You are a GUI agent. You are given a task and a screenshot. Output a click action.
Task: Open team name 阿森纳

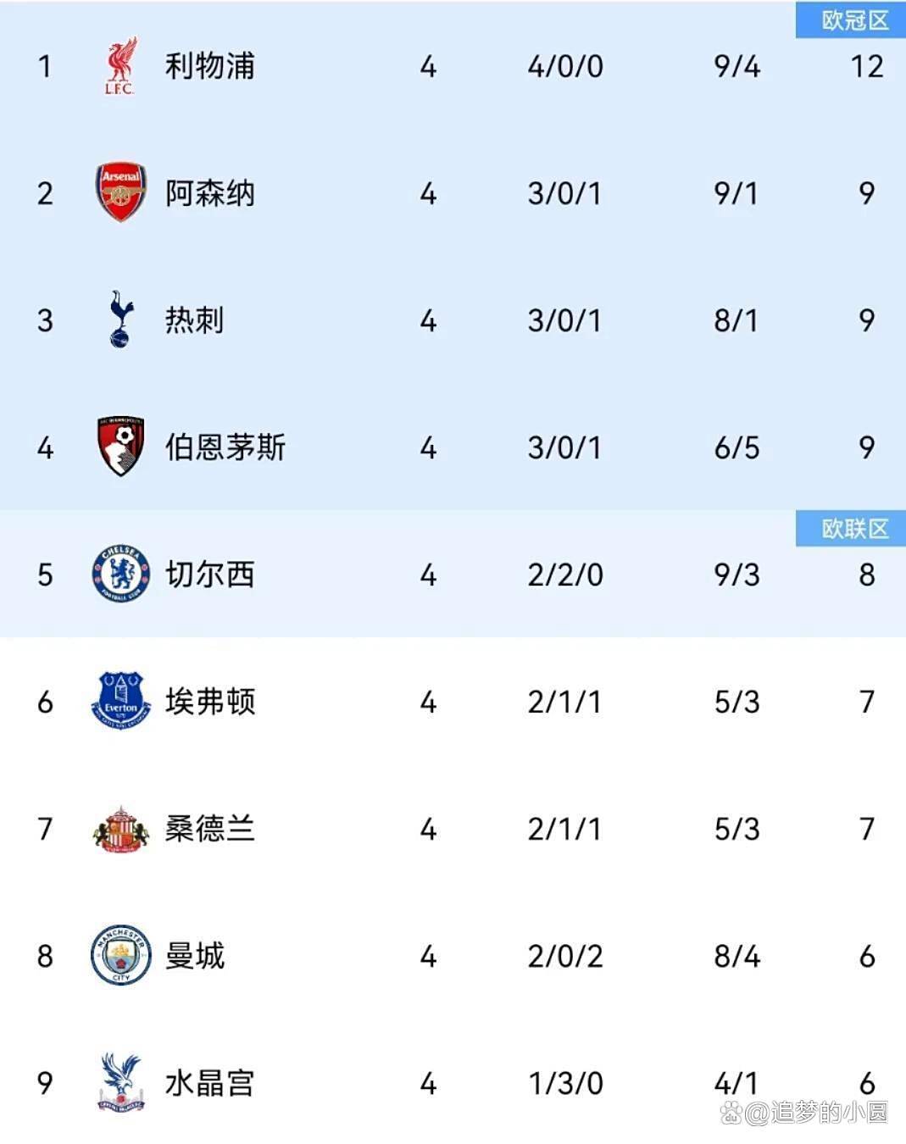click(209, 193)
